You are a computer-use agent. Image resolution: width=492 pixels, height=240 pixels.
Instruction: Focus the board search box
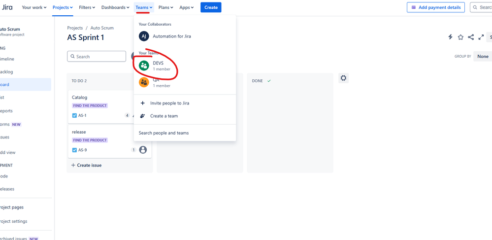point(97,57)
